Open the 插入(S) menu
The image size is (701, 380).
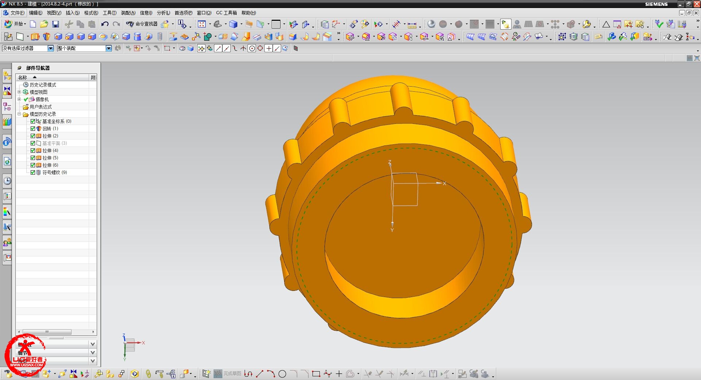click(x=72, y=13)
